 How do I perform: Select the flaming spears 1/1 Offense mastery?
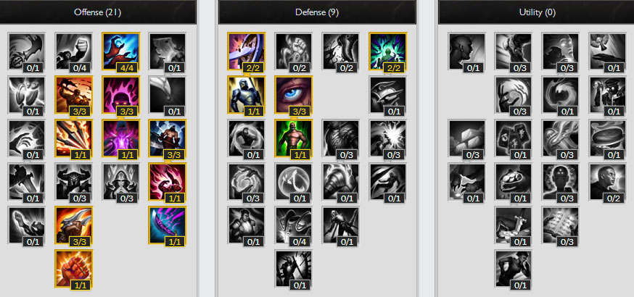tap(73, 138)
